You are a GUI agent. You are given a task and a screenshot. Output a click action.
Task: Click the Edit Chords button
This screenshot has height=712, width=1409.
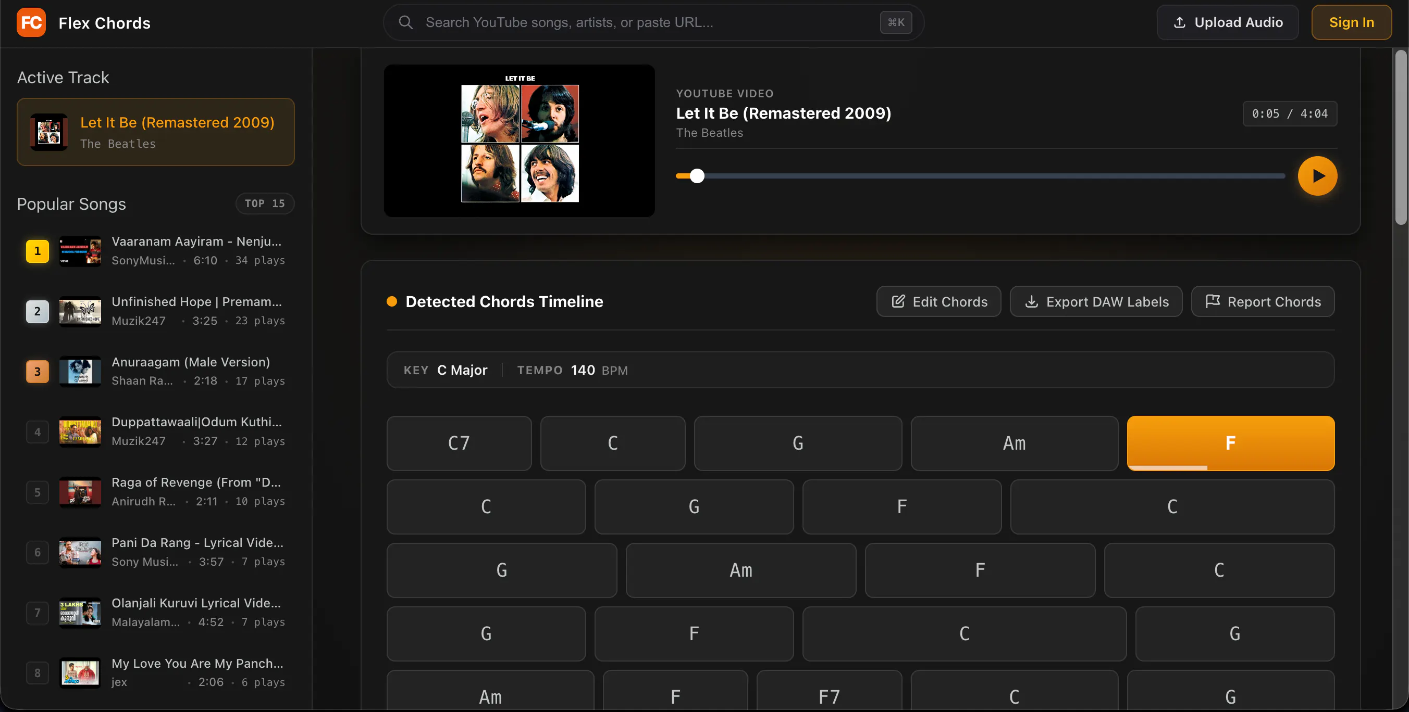pos(938,302)
